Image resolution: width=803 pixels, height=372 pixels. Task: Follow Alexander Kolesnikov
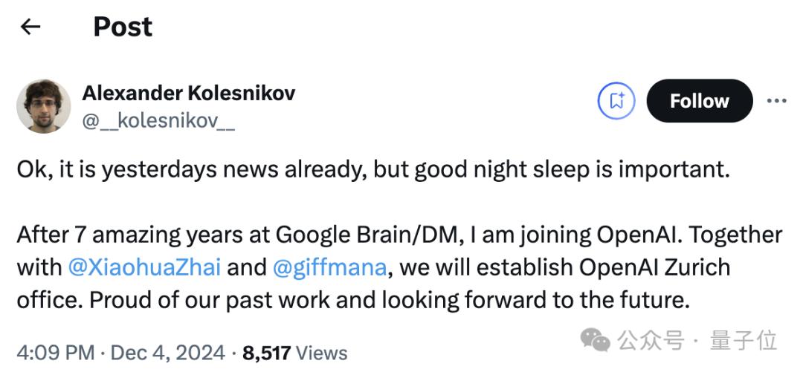[x=700, y=101]
